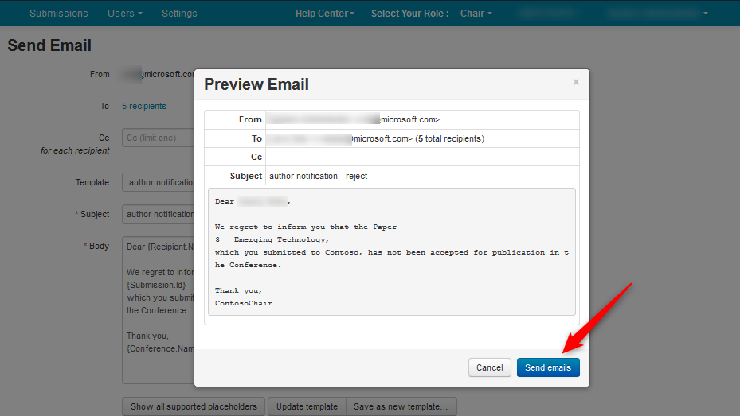Close the Preview Email dialog with X
740x416 pixels.
click(x=576, y=82)
